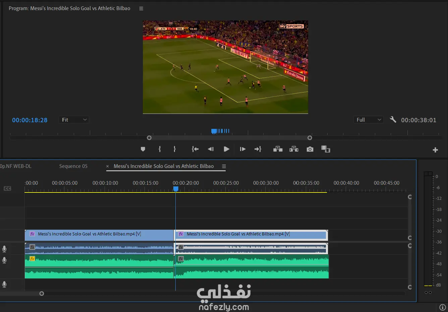448x312 pixels.
Task: Click fx badge on first blue audio clip
Action: 32,247
